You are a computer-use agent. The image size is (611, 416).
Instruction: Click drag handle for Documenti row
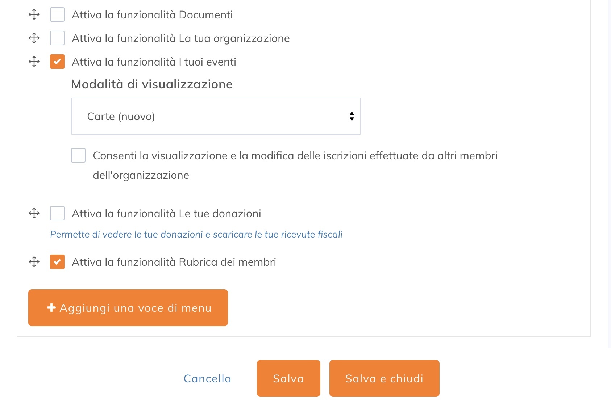point(34,15)
